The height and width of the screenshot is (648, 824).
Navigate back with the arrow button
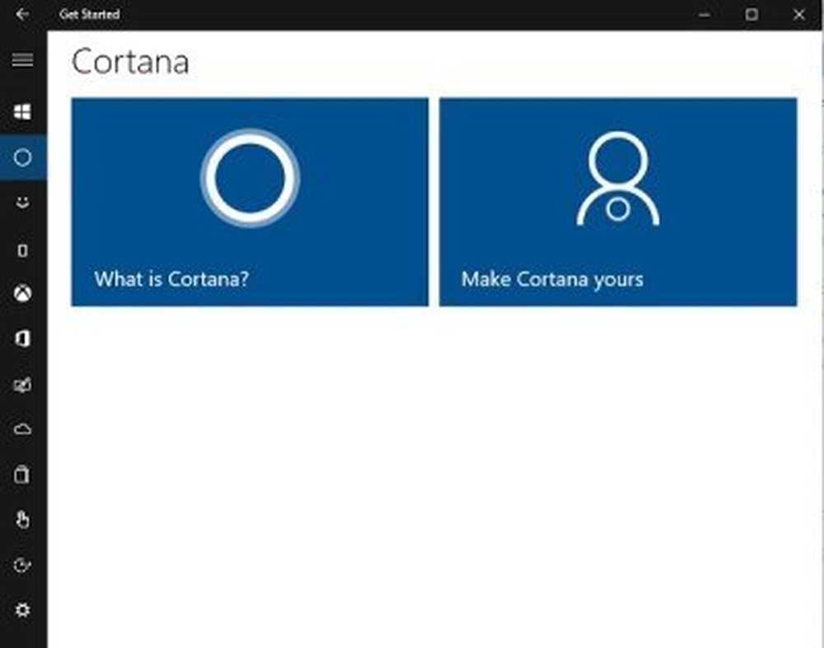tap(23, 14)
